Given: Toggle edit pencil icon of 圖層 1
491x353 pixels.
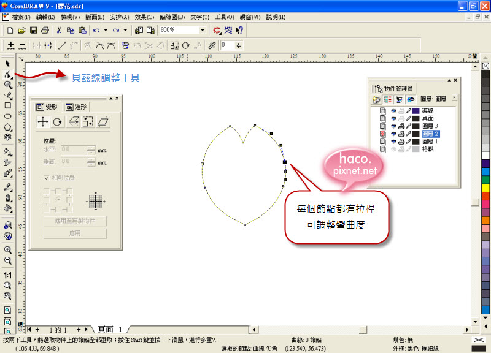Looking at the screenshot, I should click(409, 142).
